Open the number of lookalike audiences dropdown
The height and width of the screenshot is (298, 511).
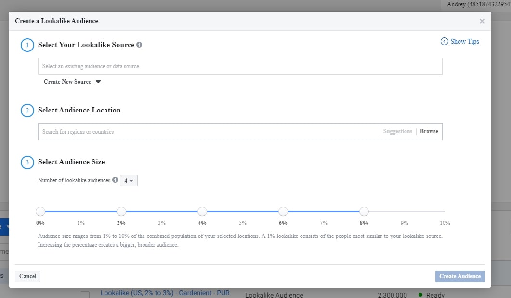[x=129, y=181]
